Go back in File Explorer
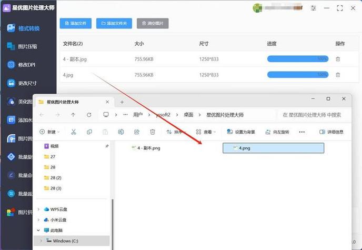Screen dimensions: 362x250 pyautogui.click(x=42, y=115)
